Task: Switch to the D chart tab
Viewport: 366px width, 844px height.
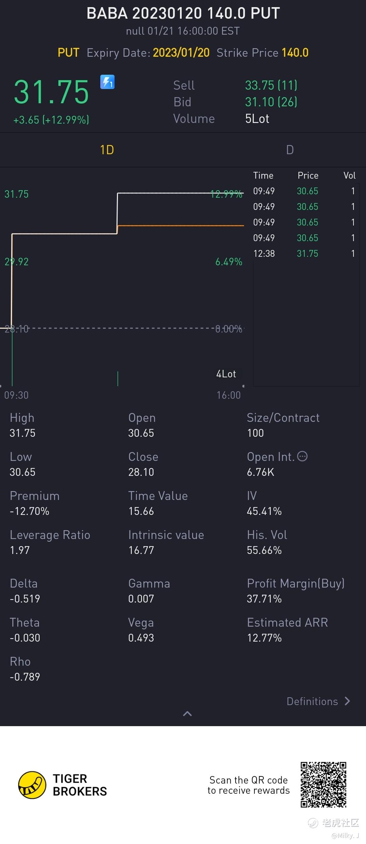Action: pyautogui.click(x=290, y=150)
